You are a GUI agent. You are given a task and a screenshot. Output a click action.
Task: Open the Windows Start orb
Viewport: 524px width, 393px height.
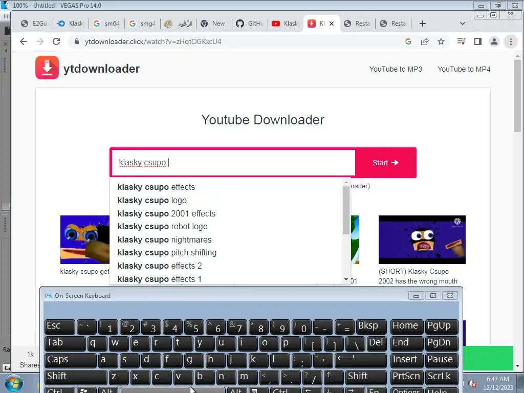[x=13, y=383]
